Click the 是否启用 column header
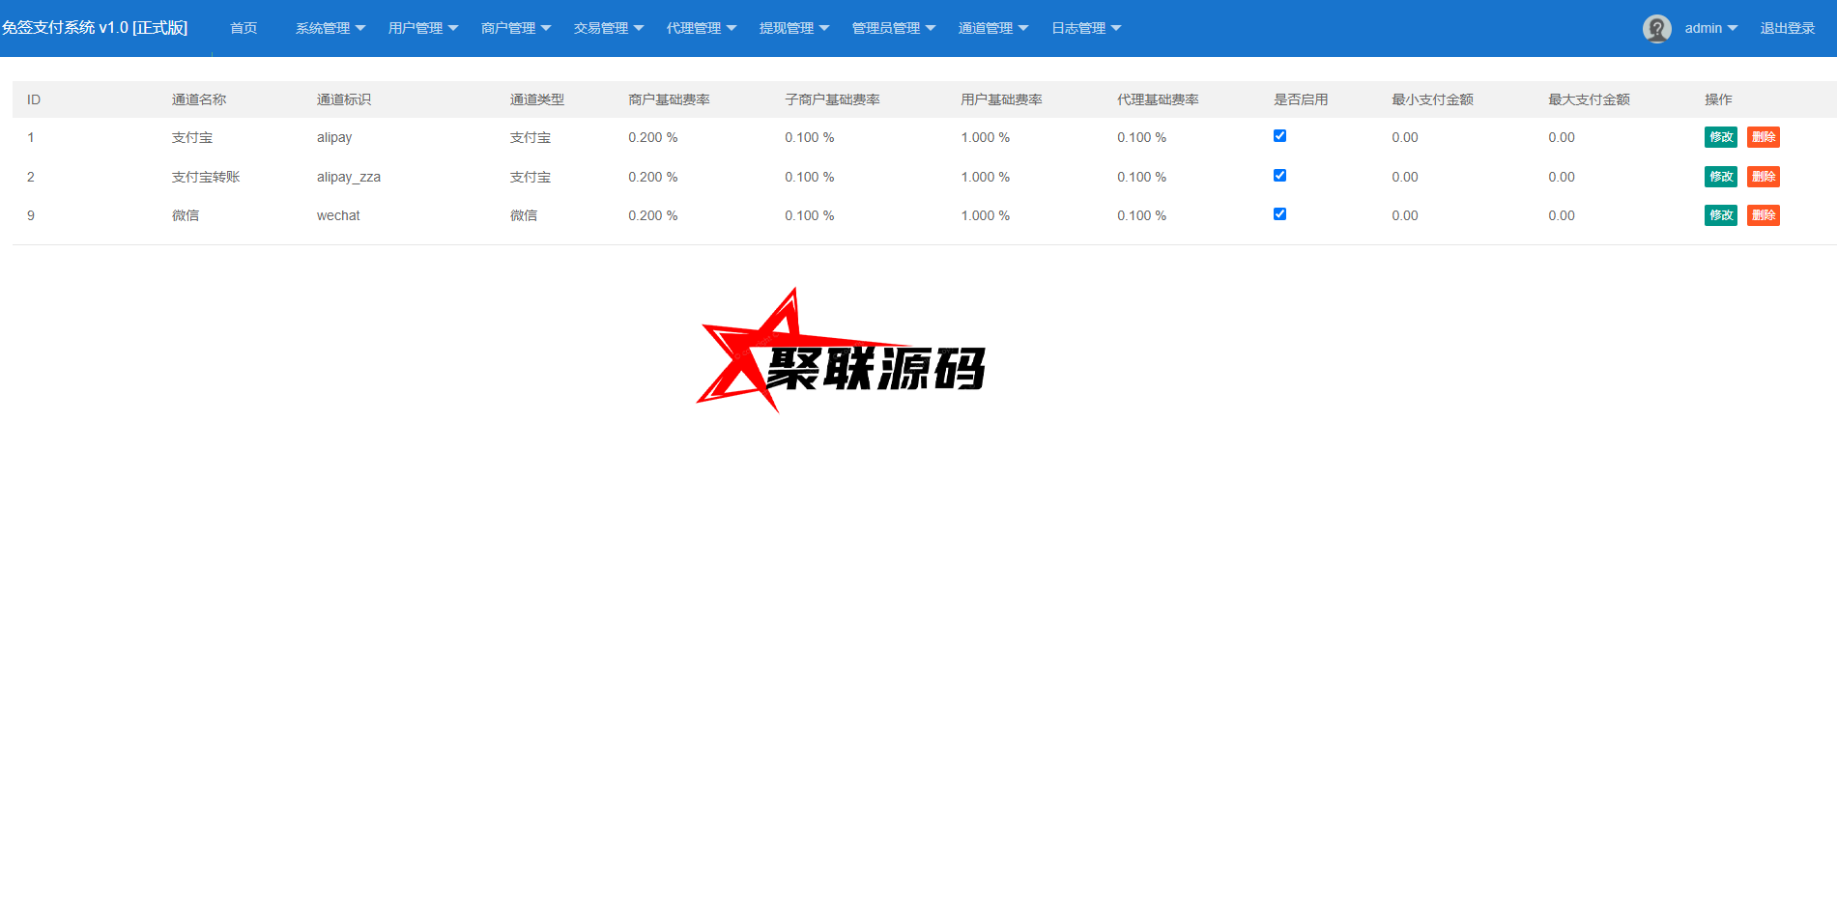 [1301, 99]
